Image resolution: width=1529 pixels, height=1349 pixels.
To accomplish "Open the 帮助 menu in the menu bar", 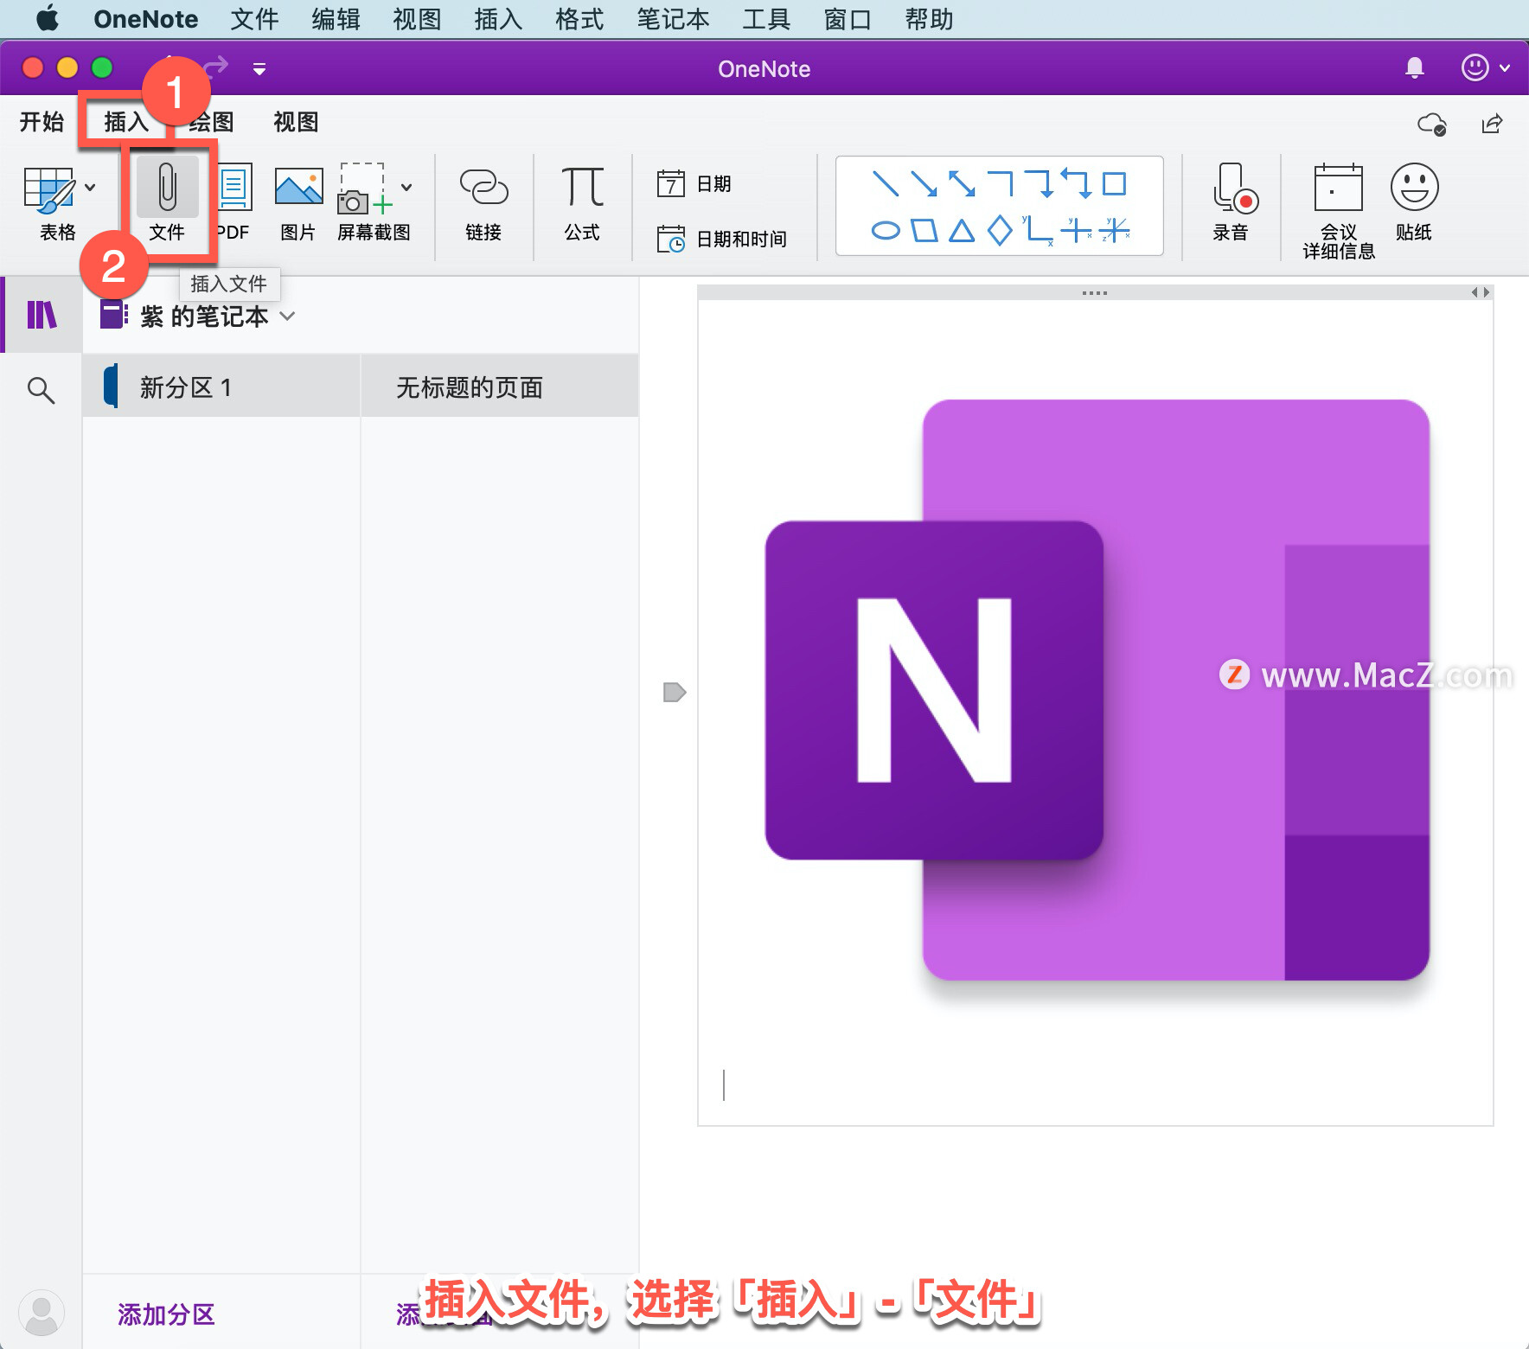I will 929,19.
